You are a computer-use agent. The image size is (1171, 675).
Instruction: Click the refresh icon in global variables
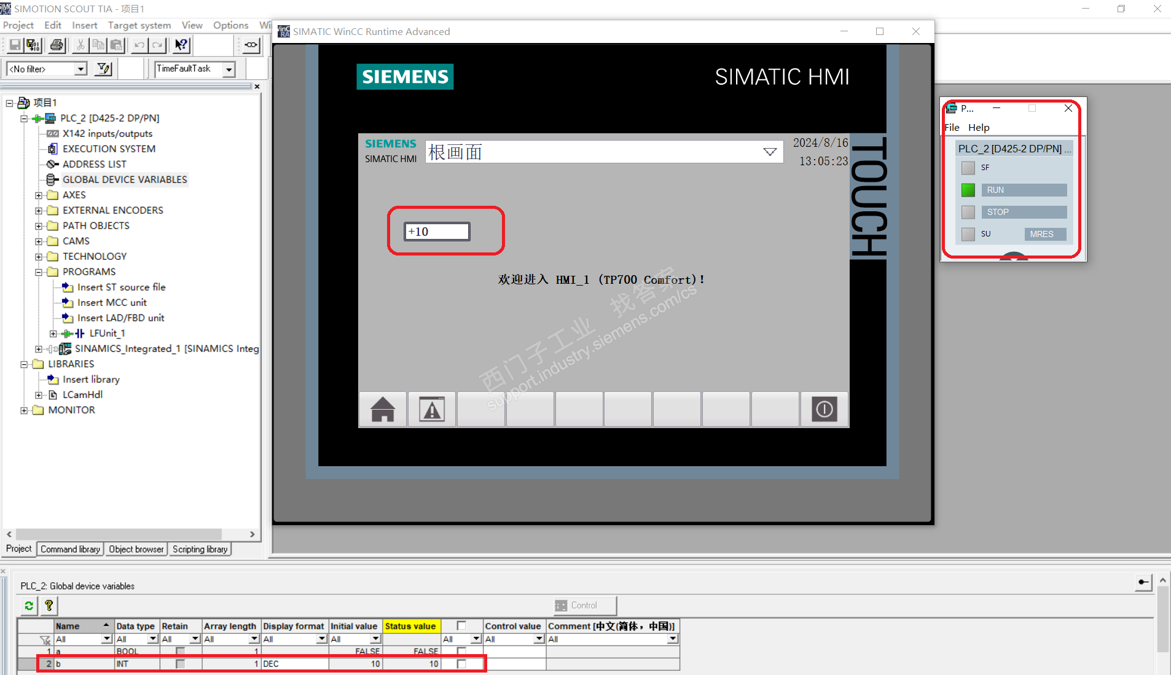[29, 606]
